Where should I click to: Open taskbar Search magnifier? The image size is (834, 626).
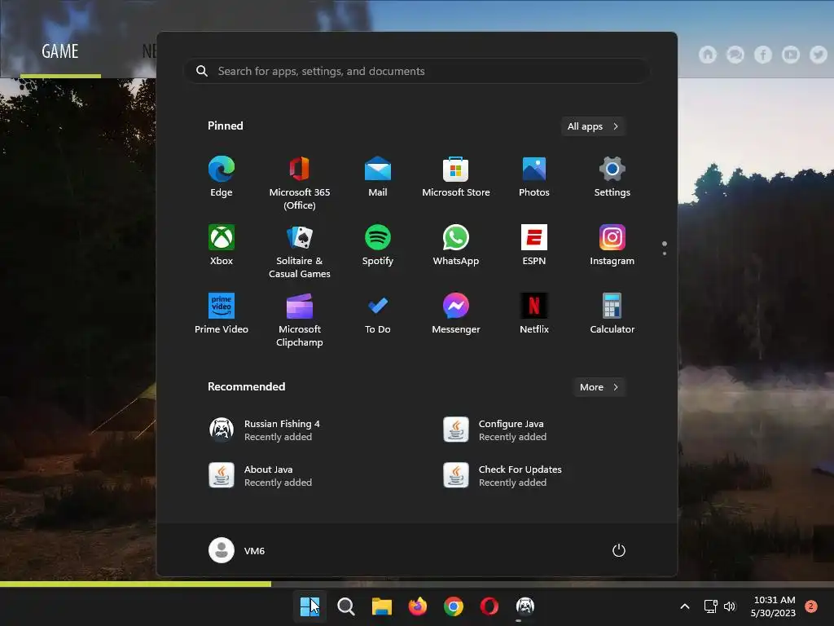tap(345, 606)
